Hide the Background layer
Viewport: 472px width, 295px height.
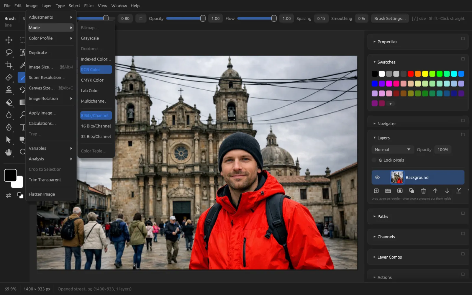(377, 177)
